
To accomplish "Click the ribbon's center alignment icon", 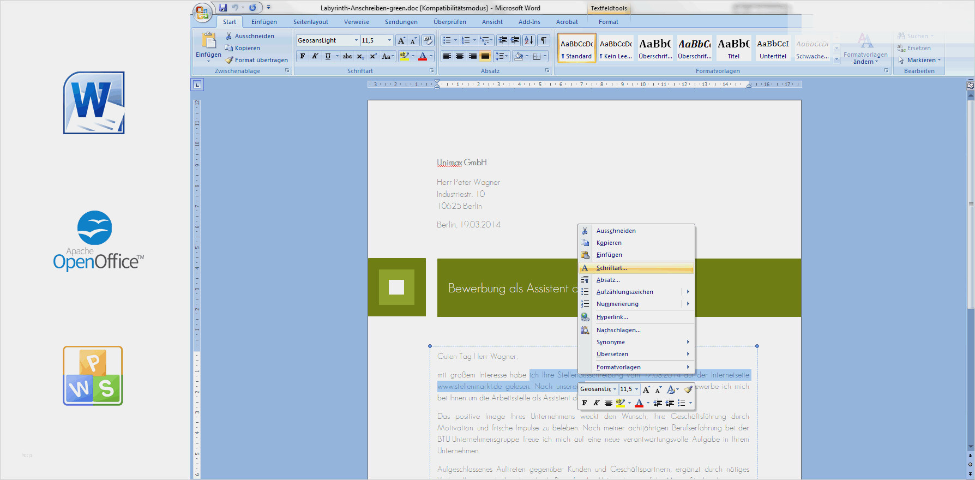I will [460, 56].
